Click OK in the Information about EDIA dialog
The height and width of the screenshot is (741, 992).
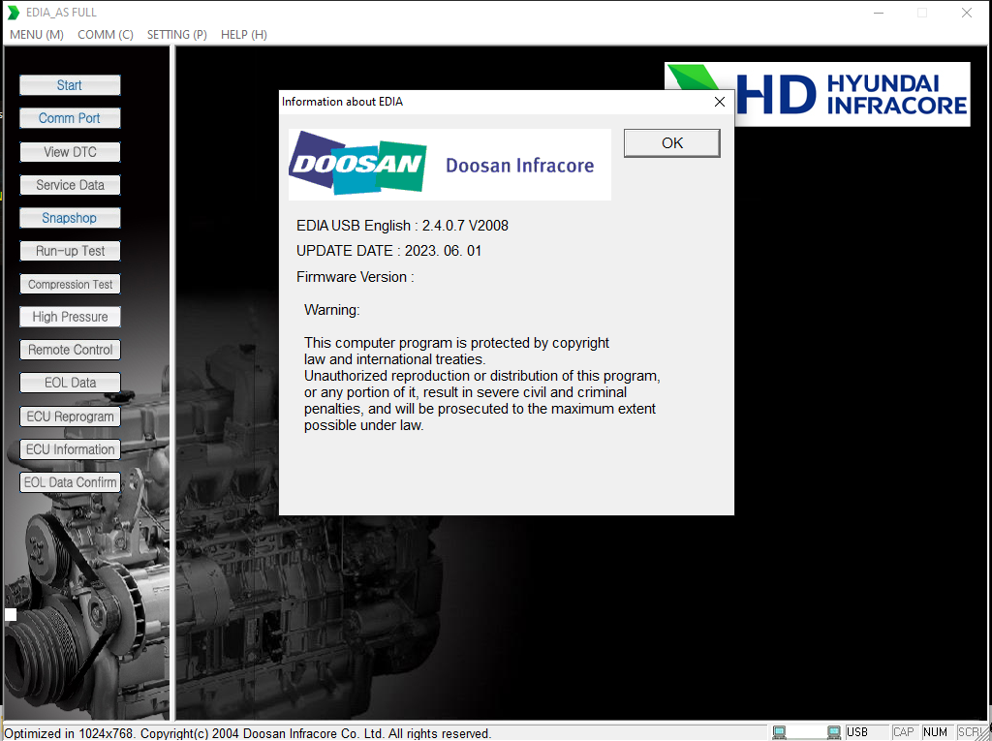click(672, 143)
